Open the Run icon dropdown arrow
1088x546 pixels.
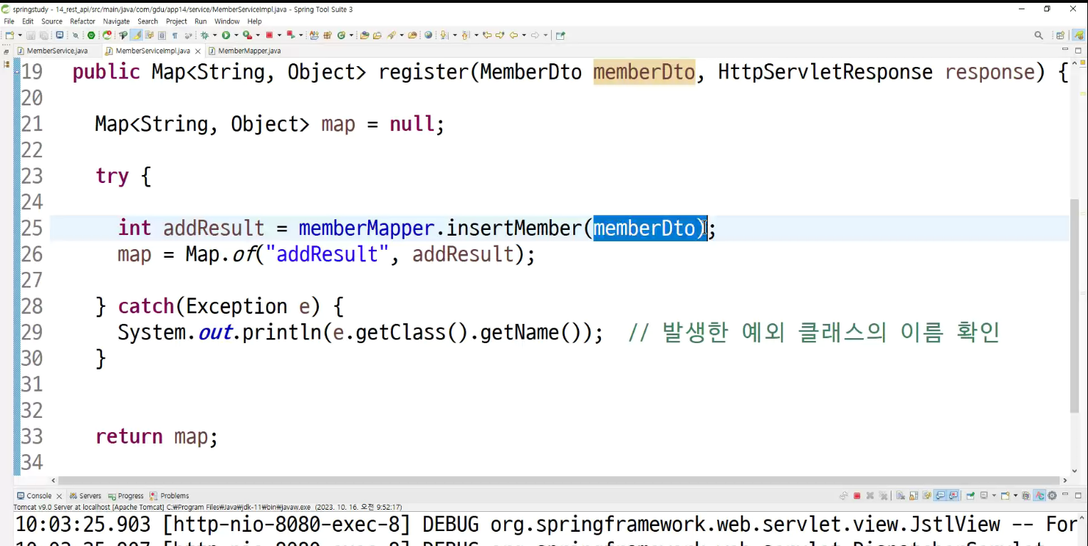pos(236,35)
